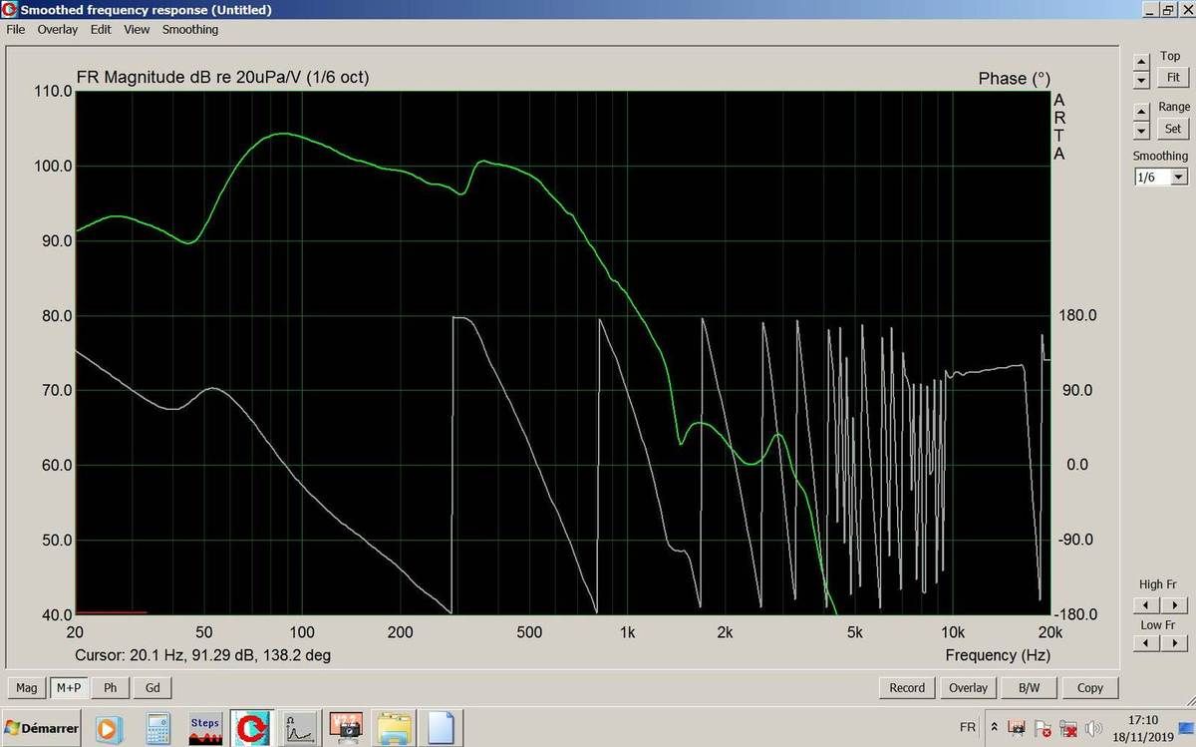
Task: Open Windows Explorer folder icon
Action: pyautogui.click(x=396, y=728)
